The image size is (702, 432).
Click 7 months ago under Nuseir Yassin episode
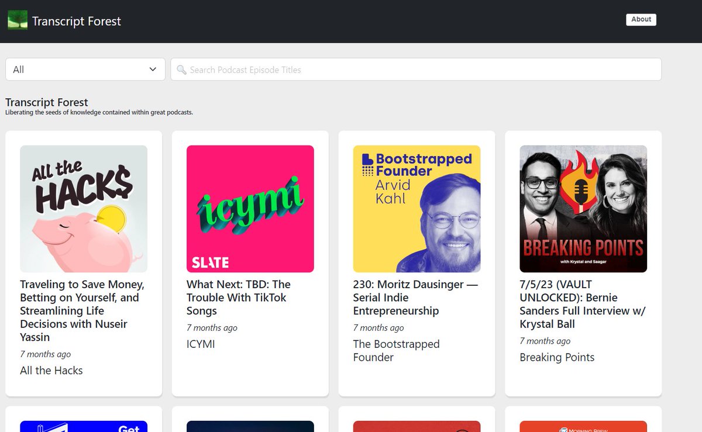click(x=46, y=354)
